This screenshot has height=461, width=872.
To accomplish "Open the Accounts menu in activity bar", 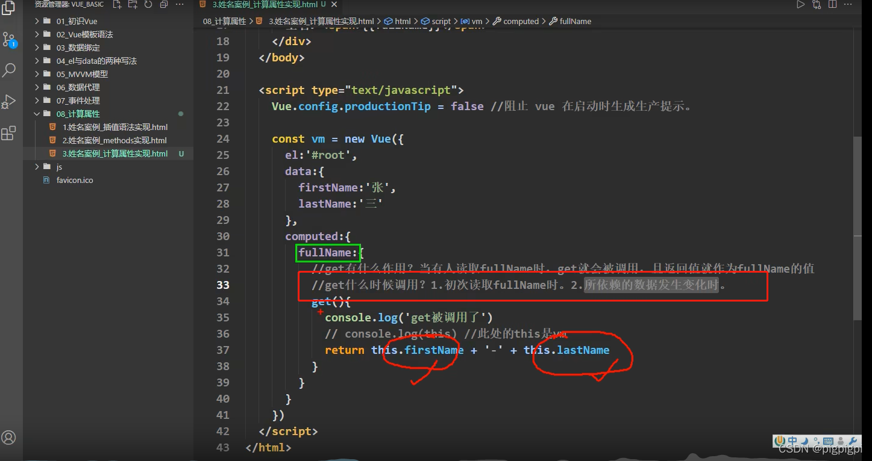I will point(8,438).
